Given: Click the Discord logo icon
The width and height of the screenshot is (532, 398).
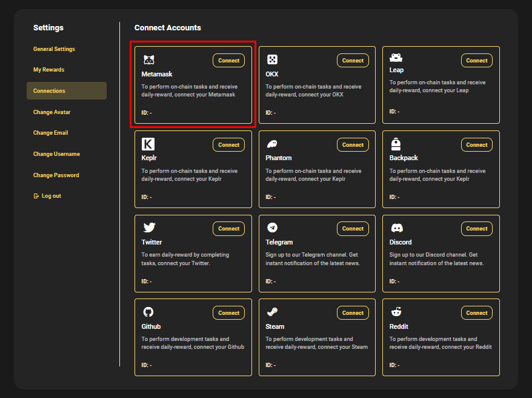Looking at the screenshot, I should [x=397, y=228].
